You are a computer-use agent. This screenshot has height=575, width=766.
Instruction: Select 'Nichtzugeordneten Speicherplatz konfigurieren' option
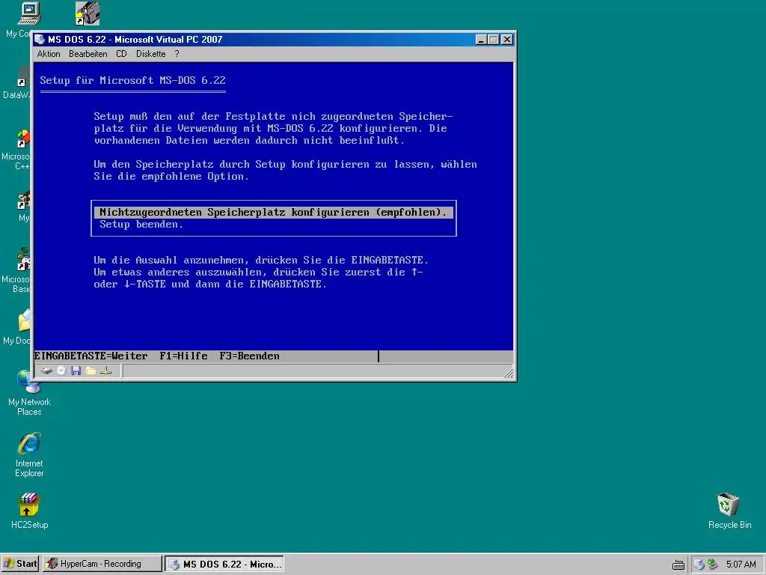(x=274, y=212)
